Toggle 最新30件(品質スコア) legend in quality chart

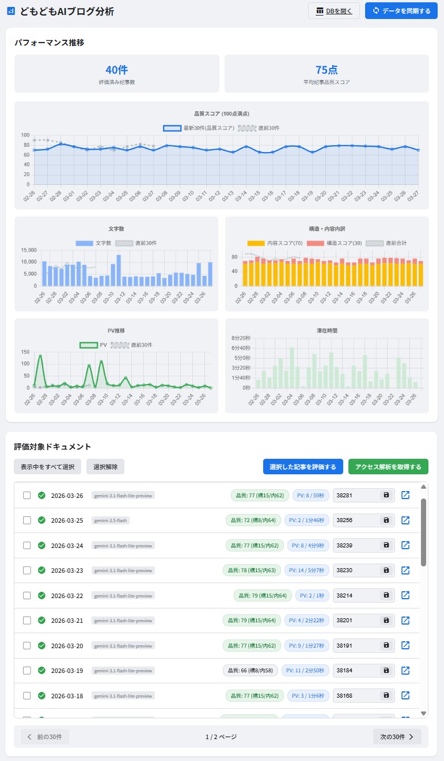(x=198, y=128)
